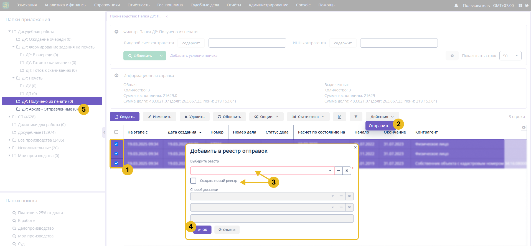Click the Excel export icon button
Screen dimensions: 531x246
pos(339,117)
